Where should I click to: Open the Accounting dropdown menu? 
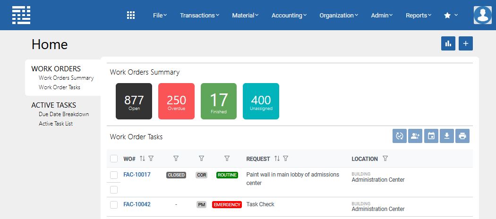point(289,15)
